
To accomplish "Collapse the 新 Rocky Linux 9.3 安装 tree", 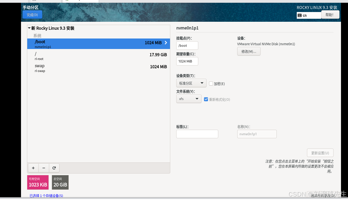I will tap(29, 28).
